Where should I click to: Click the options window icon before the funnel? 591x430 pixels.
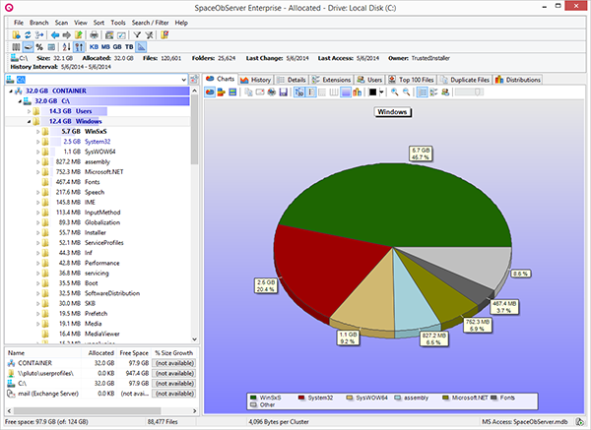click(121, 35)
